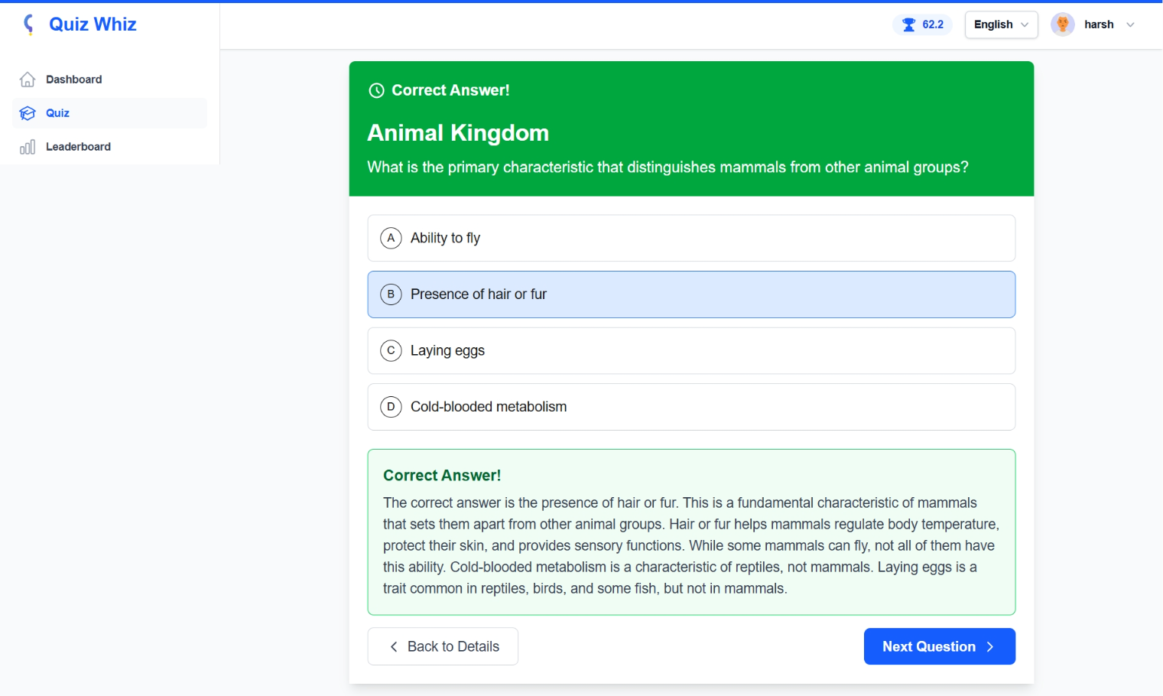Viewport: 1163px width, 696px height.
Task: Open the Dashboard menu item
Action: (73, 80)
